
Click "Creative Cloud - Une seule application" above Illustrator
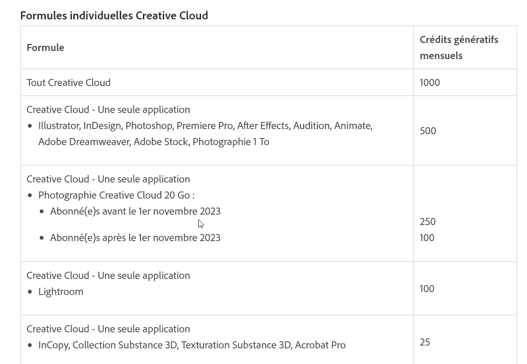(x=108, y=110)
